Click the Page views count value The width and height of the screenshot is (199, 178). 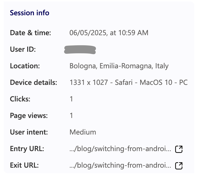pyautogui.click(x=71, y=116)
